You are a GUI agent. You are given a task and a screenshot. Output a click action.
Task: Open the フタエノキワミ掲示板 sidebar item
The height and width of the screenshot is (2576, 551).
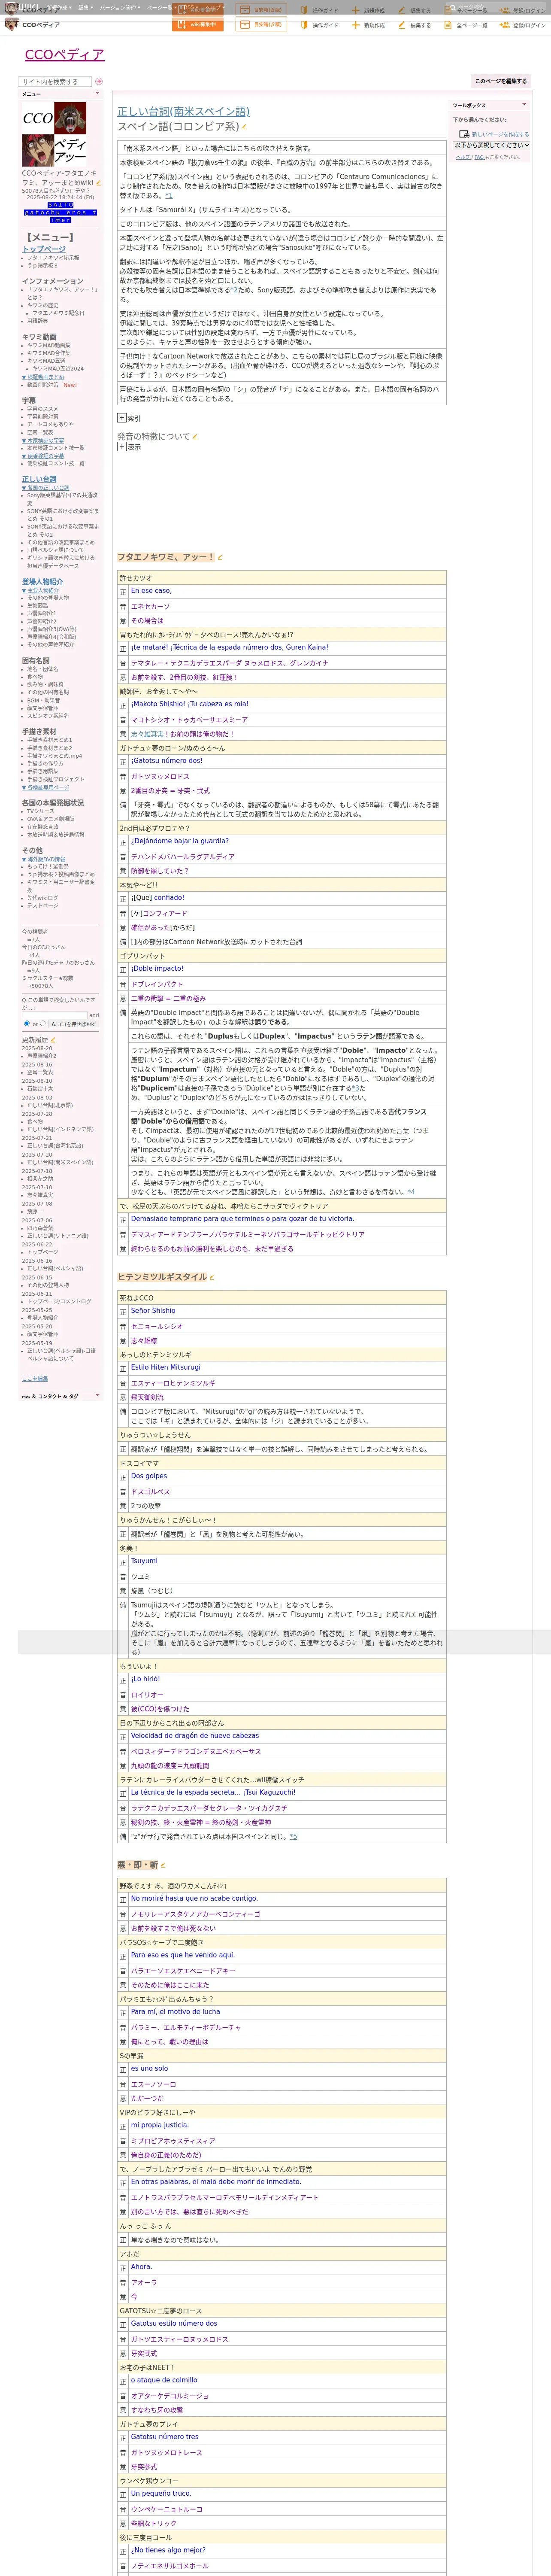[53, 258]
